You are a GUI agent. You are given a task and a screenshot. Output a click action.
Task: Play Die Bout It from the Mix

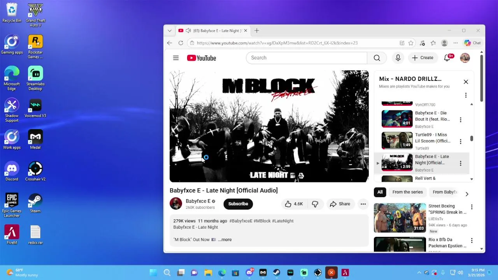tap(397, 119)
